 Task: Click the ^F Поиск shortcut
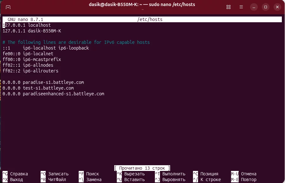89,174
